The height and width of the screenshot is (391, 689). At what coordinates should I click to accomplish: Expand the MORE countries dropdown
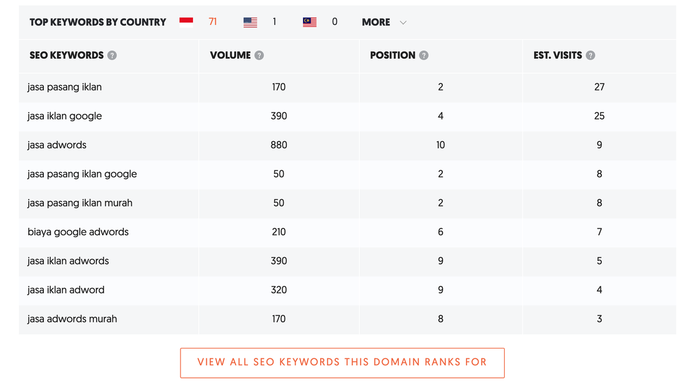click(x=376, y=22)
